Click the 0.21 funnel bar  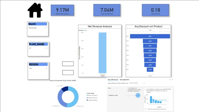point(150,46)
